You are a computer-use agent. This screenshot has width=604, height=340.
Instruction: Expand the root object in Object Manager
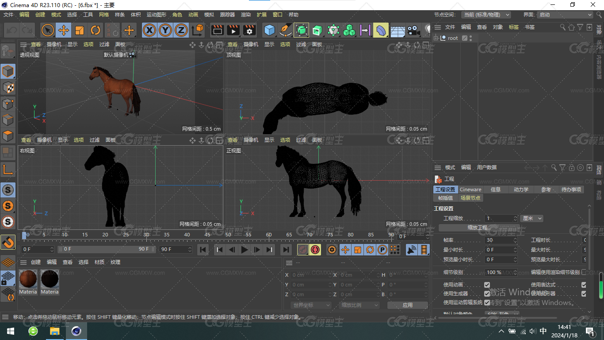coord(436,38)
